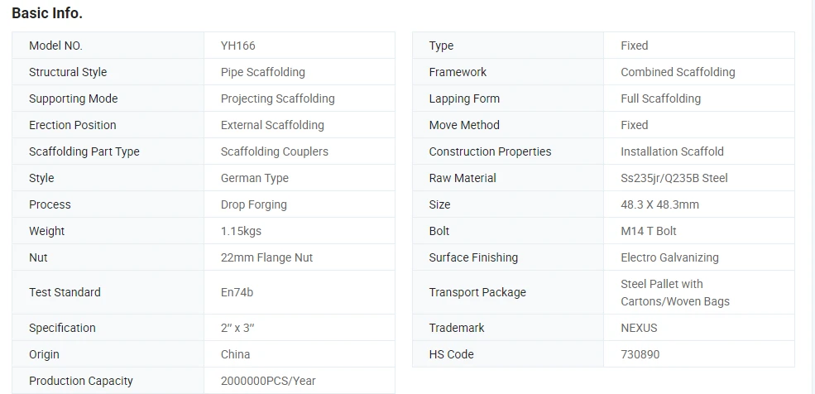Click the 48.3 X 48.3mm size value
Image resolution: width=815 pixels, height=394 pixels.
[659, 204]
